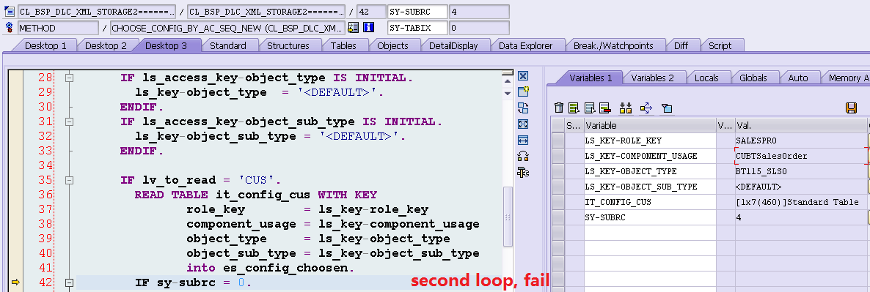Click the swap tools icon in side strip
Viewport: 870px width, 292px height.
(x=523, y=108)
